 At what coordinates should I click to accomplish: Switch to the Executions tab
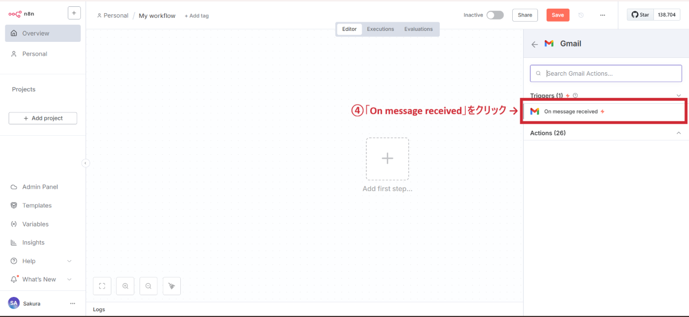click(x=380, y=29)
